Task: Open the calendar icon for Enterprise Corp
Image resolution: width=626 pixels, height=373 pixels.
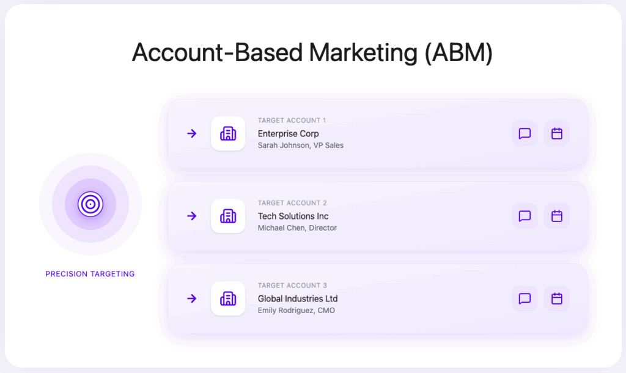Action: (x=557, y=133)
